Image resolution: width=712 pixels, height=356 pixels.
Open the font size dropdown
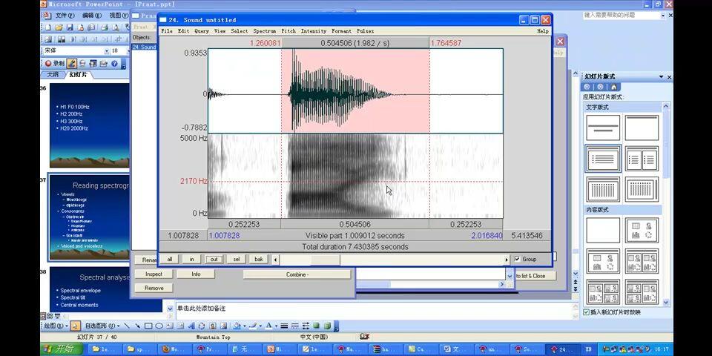(131, 51)
